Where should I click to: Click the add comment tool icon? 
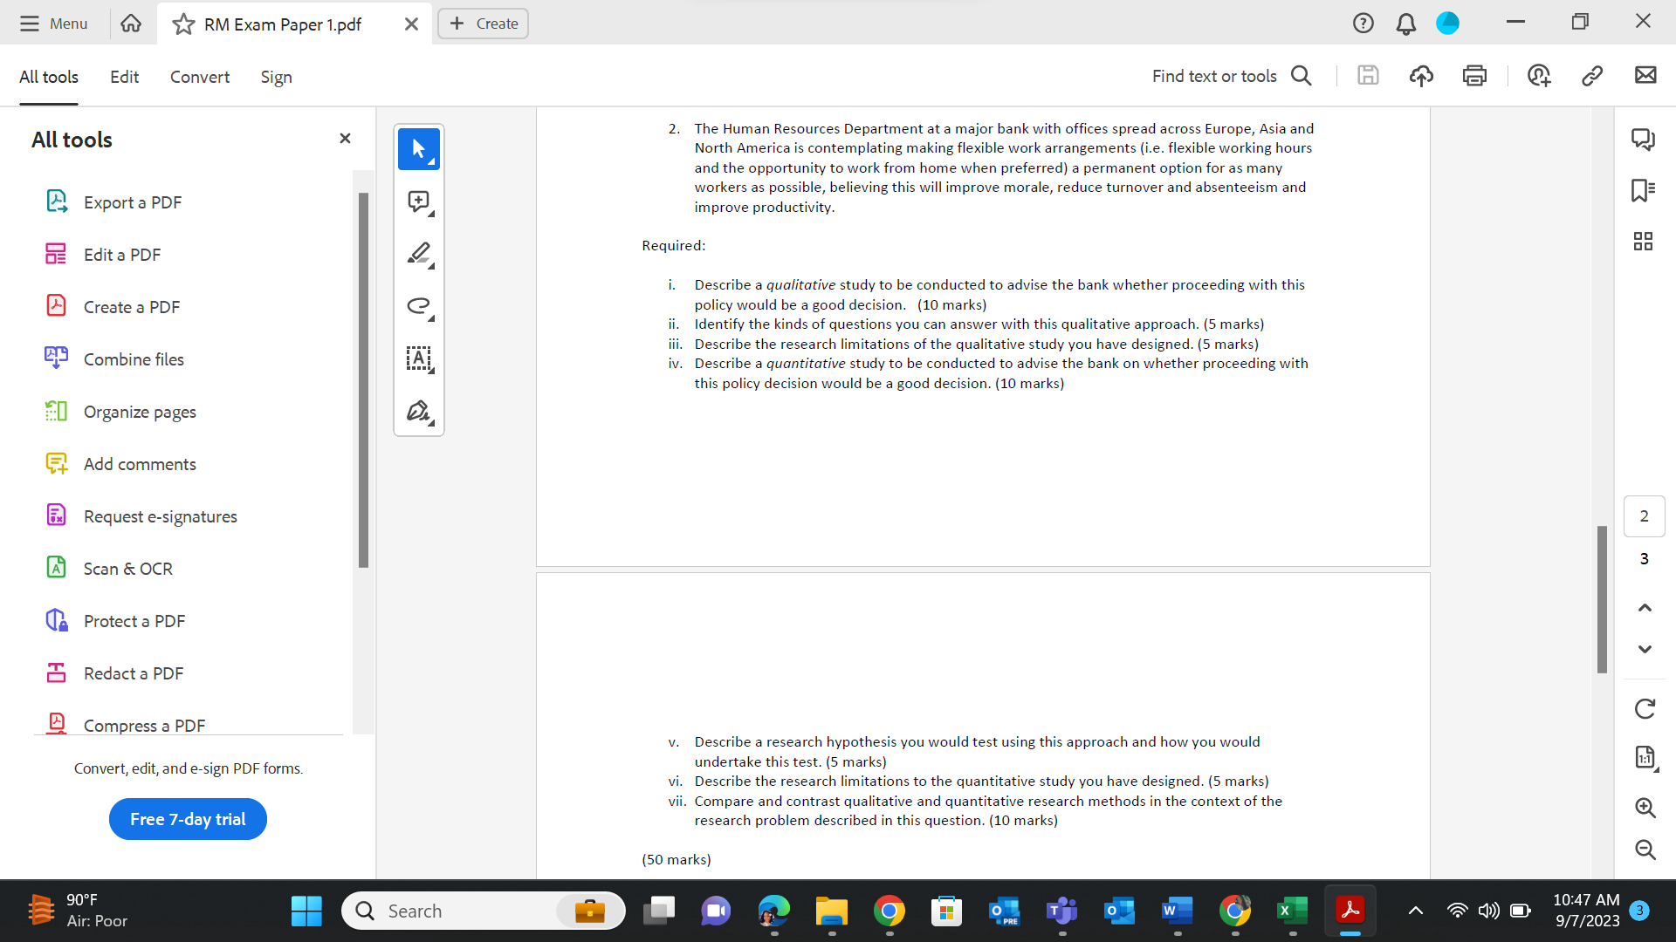tap(418, 202)
